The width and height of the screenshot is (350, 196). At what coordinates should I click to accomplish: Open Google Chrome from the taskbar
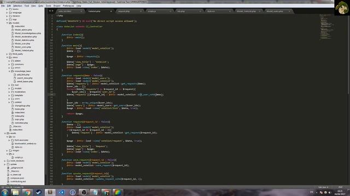(27, 192)
